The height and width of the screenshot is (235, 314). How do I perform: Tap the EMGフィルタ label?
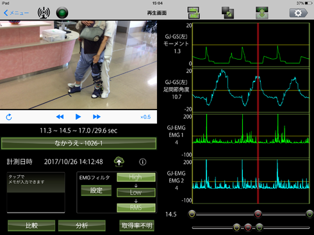tap(94, 177)
